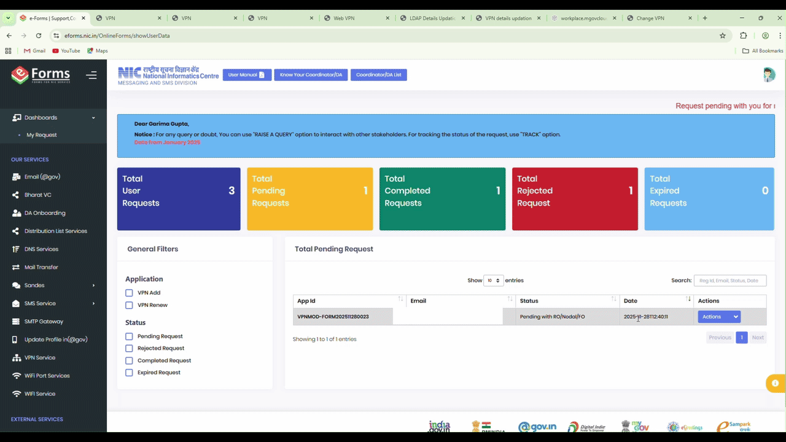Click Know Your Coordinator/DA
Viewport: 786px width, 442px height.
tap(311, 74)
